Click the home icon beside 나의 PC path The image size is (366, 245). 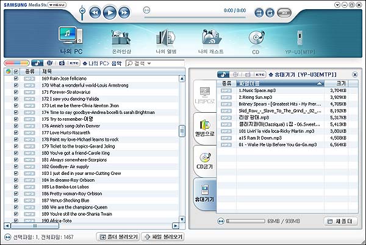point(85,63)
